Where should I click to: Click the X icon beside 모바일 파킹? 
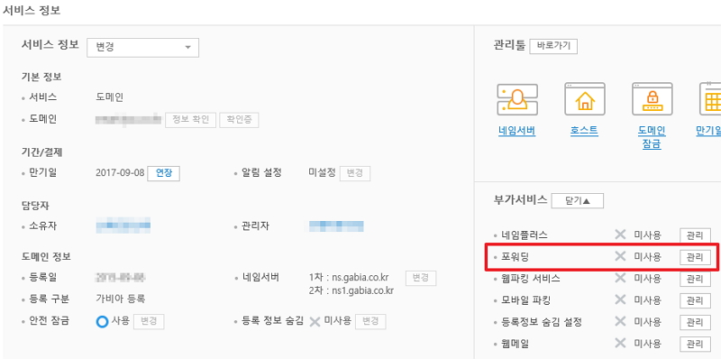620,300
